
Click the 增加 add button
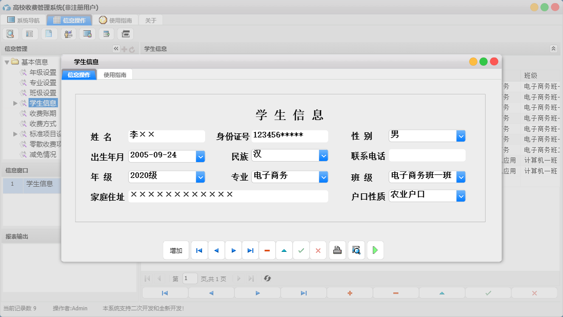coord(176,250)
